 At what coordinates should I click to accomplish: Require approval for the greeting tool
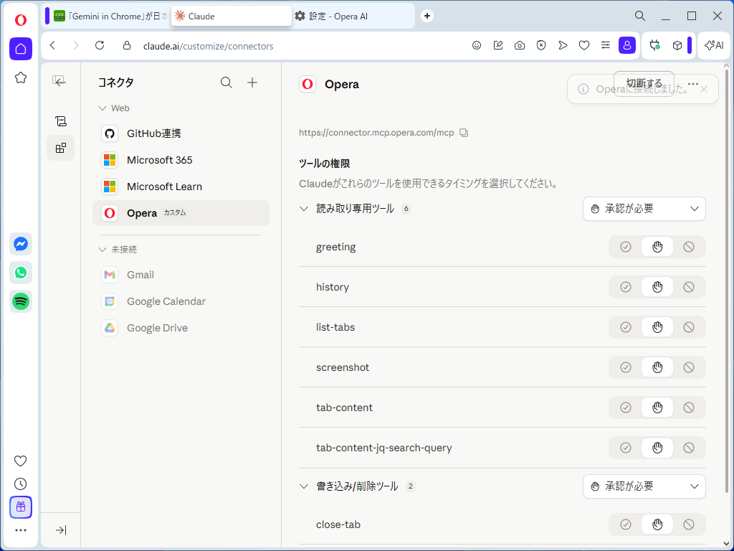[657, 246]
